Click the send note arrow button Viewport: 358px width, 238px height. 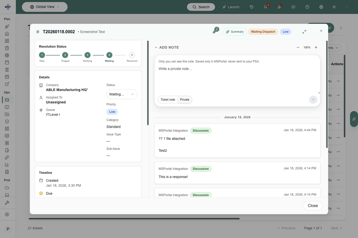tap(313, 100)
